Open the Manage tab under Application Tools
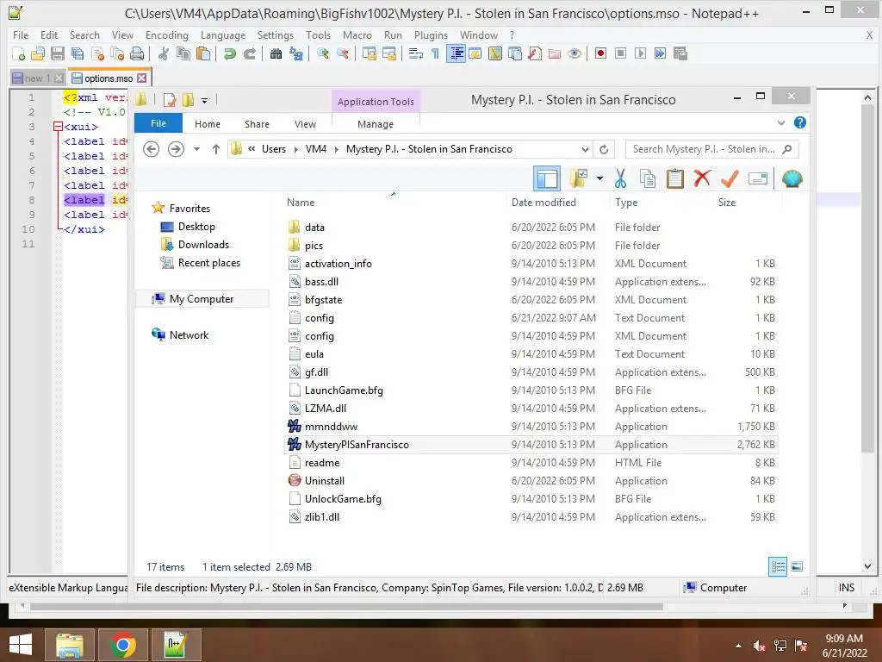Screen dimensions: 882x662 (x=376, y=124)
